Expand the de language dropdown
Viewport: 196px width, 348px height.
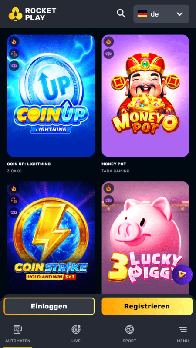[161, 14]
